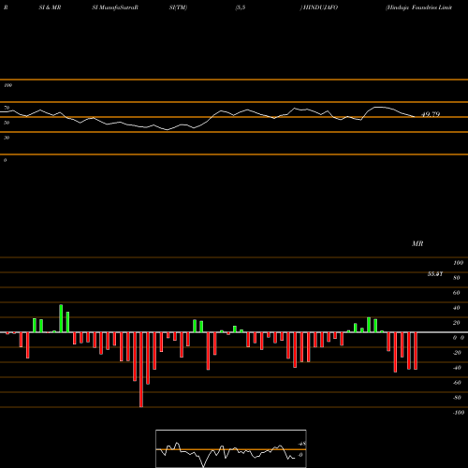The height and width of the screenshot is (468, 468).
Task: Click the "SI & MR" header text
Action: pos(50,7)
